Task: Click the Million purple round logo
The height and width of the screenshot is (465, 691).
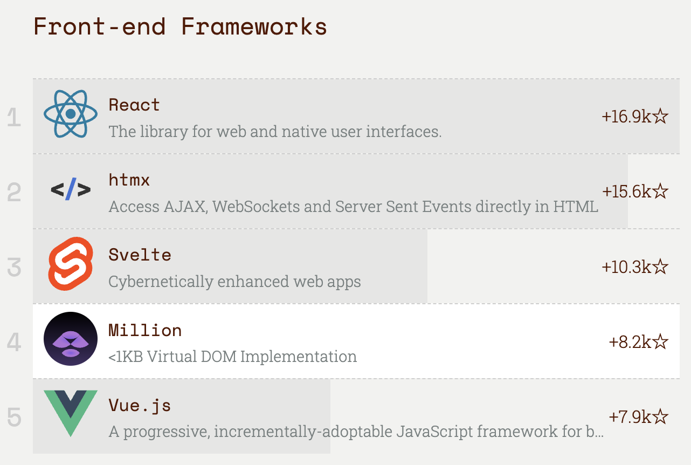Action: (71, 339)
